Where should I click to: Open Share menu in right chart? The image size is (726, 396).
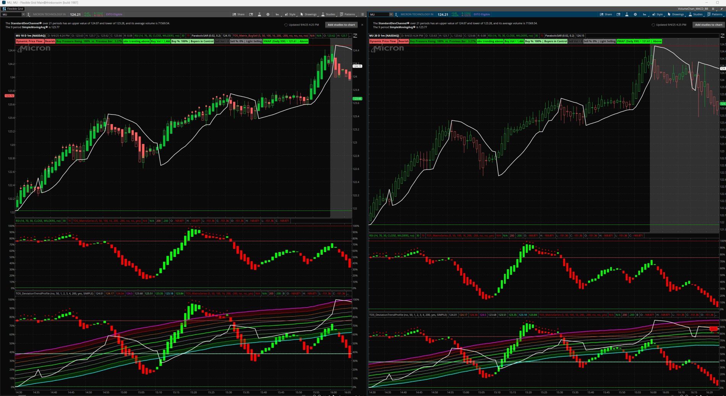[x=606, y=15]
